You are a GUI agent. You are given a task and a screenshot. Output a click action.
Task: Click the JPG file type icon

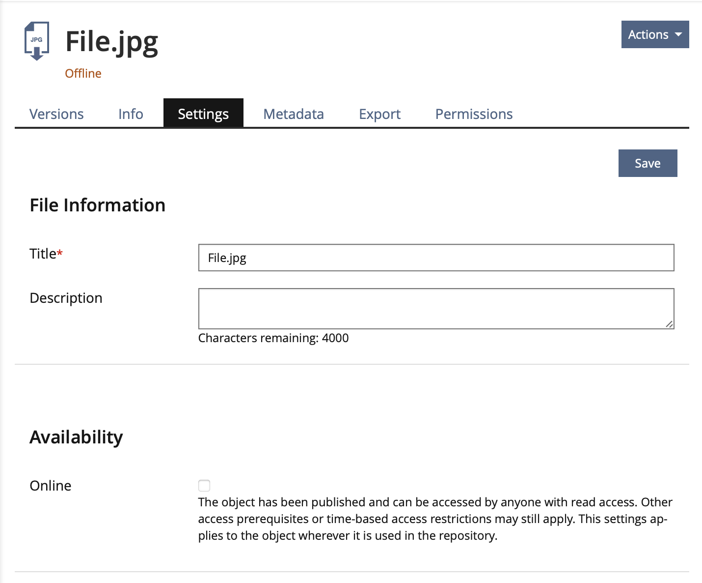point(37,41)
